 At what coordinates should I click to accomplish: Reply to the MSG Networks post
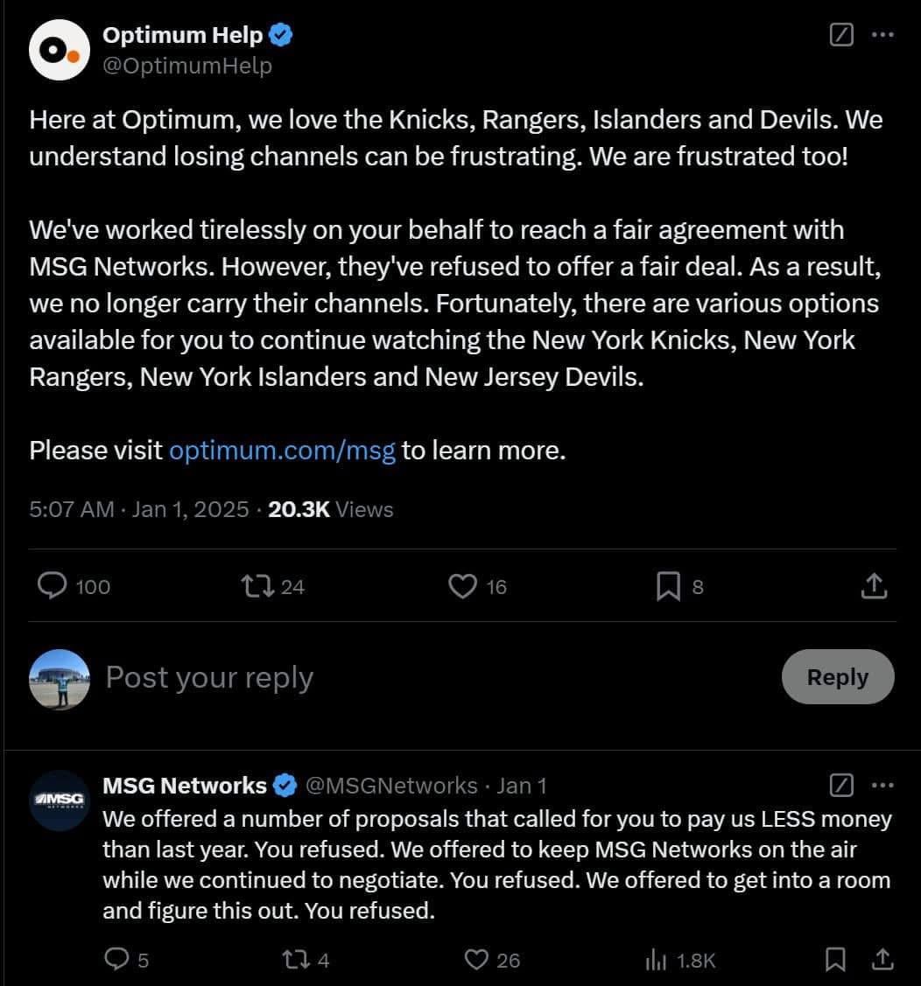pos(116,960)
